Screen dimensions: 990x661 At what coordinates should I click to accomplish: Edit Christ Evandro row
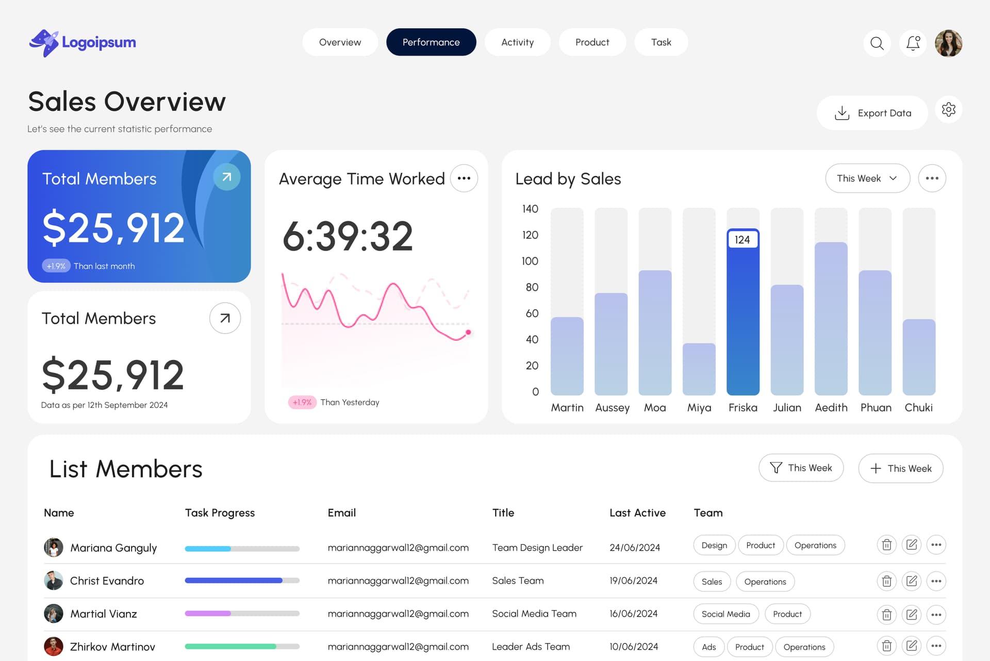click(x=912, y=581)
